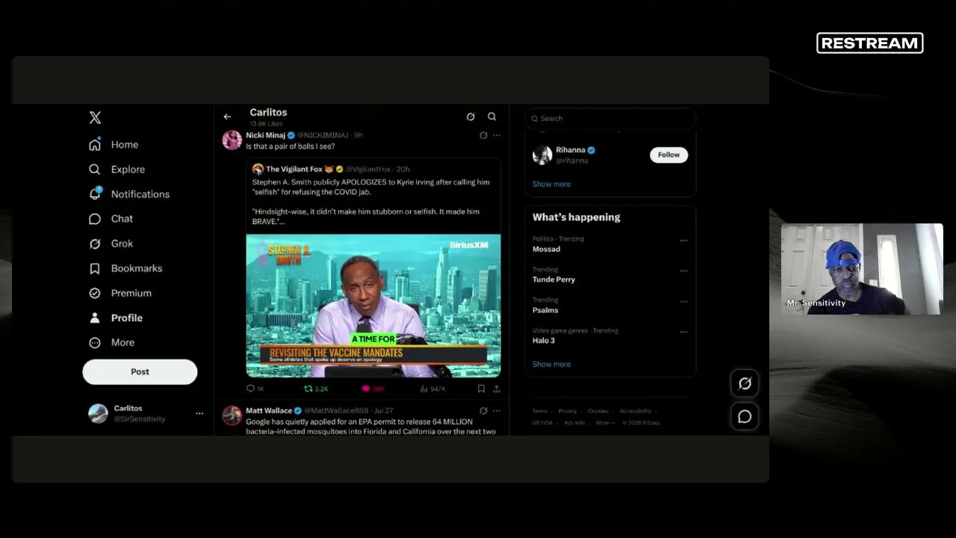The width and height of the screenshot is (956, 538).
Task: Click the Rihanna name in suggestions
Action: pyautogui.click(x=571, y=149)
